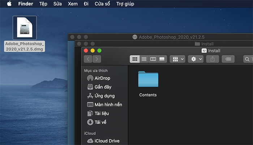
Task: Open the Tệp menu
Action: tap(43, 4)
